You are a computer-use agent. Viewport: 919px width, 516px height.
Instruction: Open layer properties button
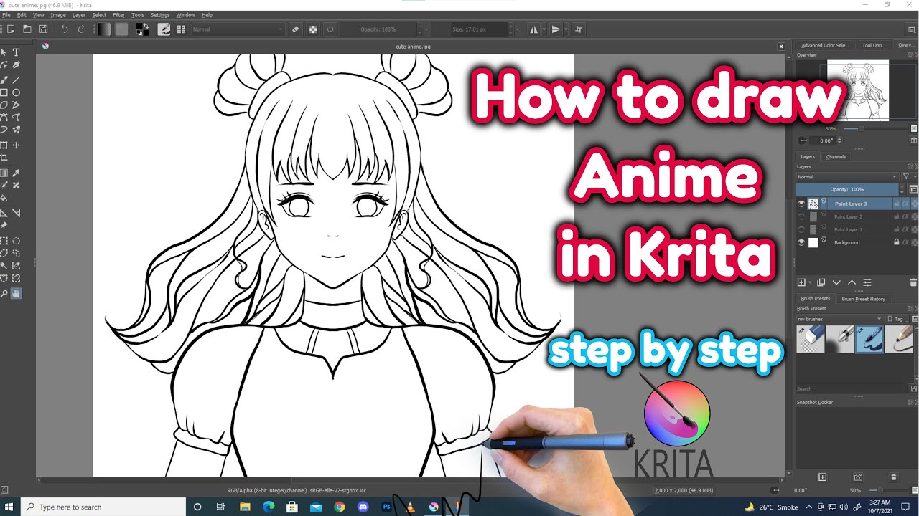click(867, 282)
